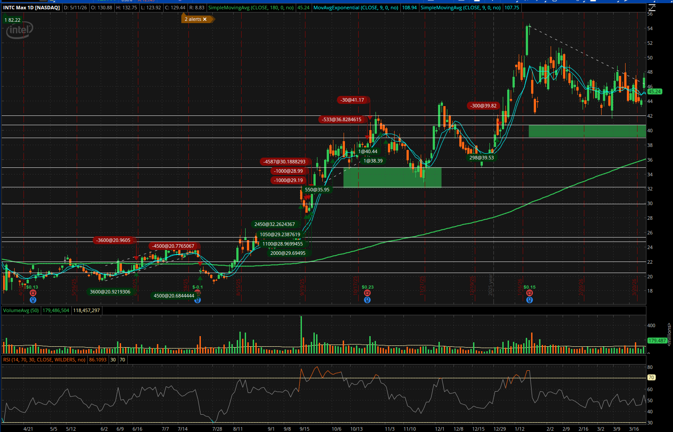This screenshot has height=432, width=673.
Task: Click the $0.15 earnings estimate label
Action: [x=529, y=287]
